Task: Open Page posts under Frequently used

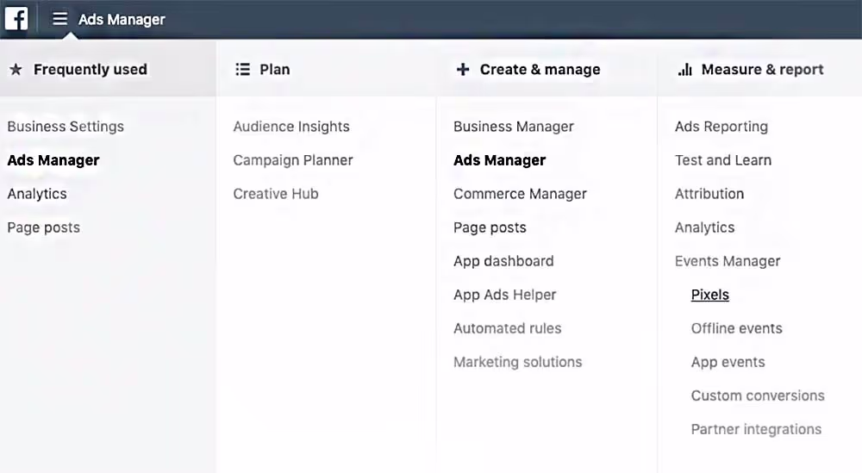Action: click(x=43, y=227)
